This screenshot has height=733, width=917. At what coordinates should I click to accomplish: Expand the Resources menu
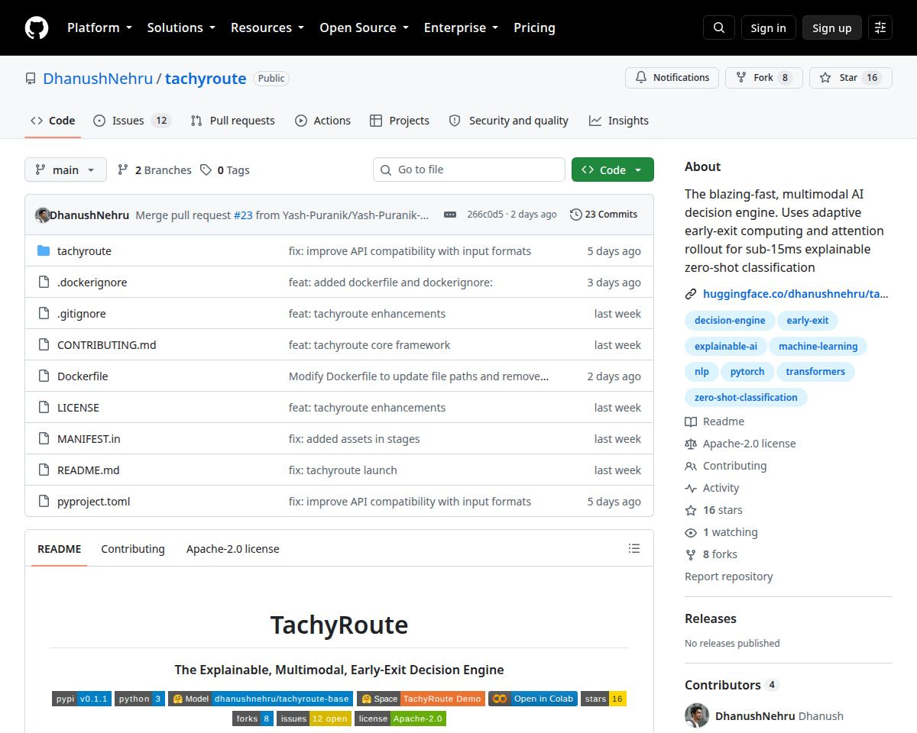[267, 27]
